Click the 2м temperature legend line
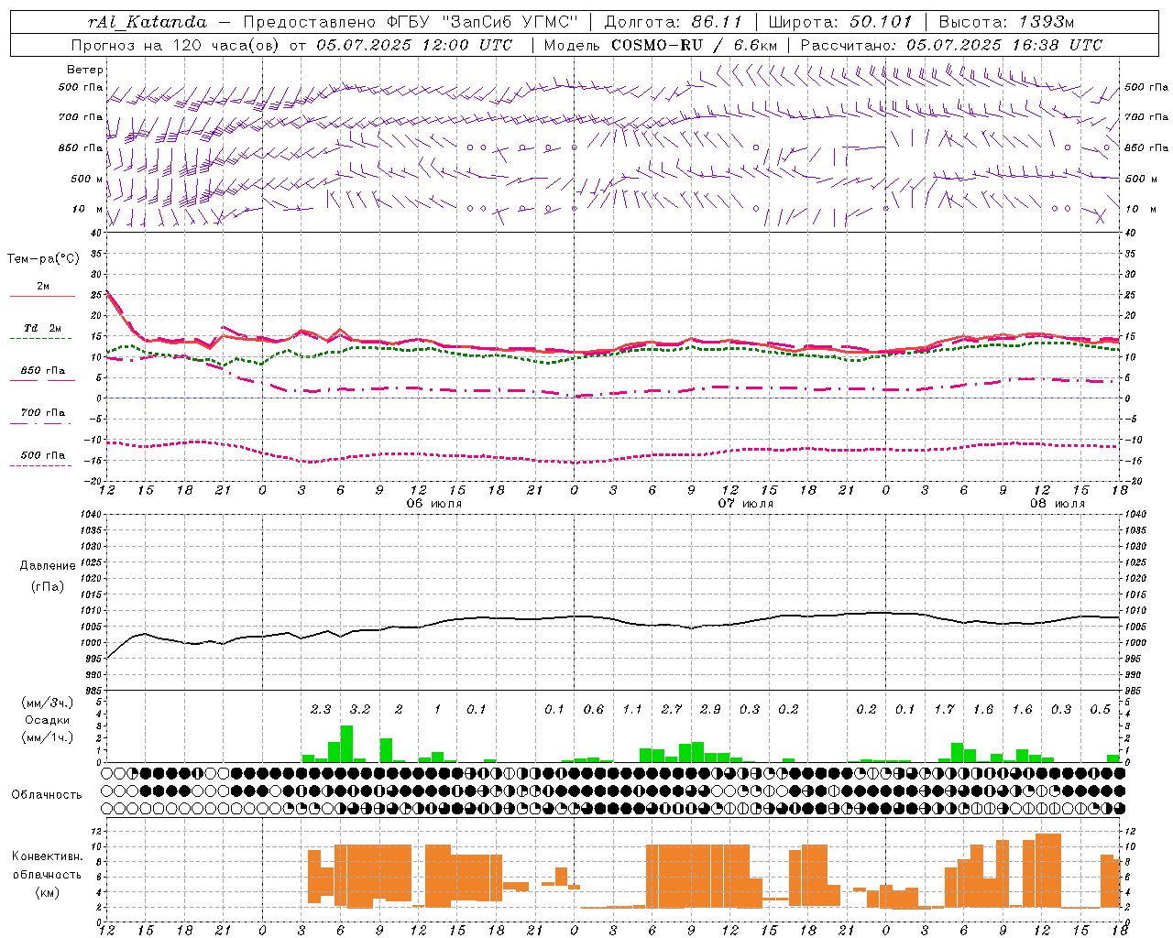This screenshot has height=938, width=1173. click(42, 290)
